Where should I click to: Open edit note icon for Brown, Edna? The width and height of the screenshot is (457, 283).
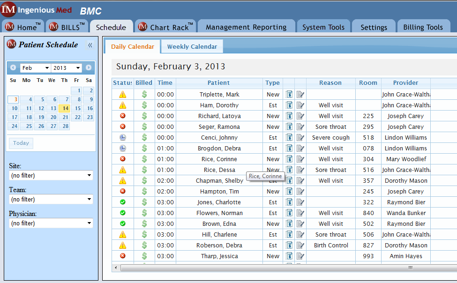tap(300, 224)
